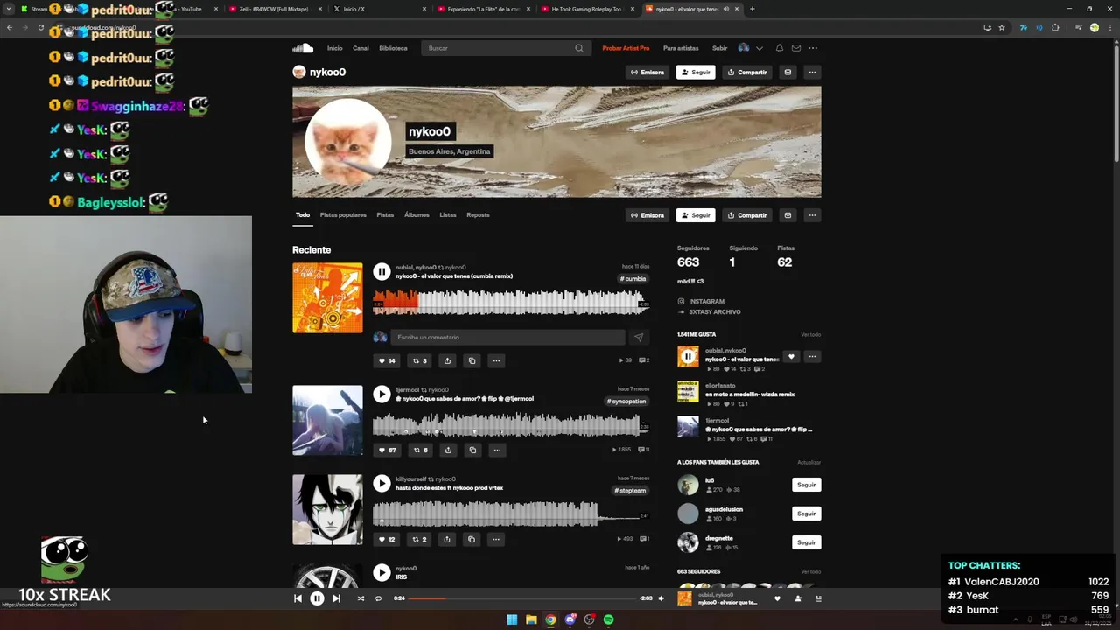Viewport: 1120px width, 630px height.
Task: Go to the Inicio menu item
Action: coord(334,48)
